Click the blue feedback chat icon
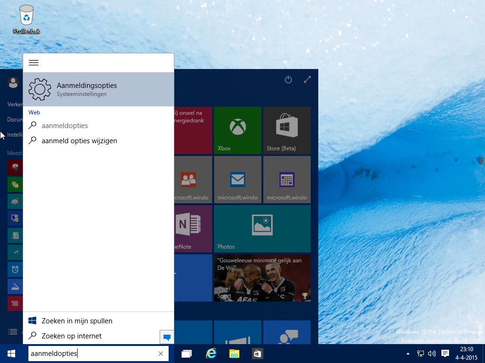The height and width of the screenshot is (363, 485). (167, 337)
